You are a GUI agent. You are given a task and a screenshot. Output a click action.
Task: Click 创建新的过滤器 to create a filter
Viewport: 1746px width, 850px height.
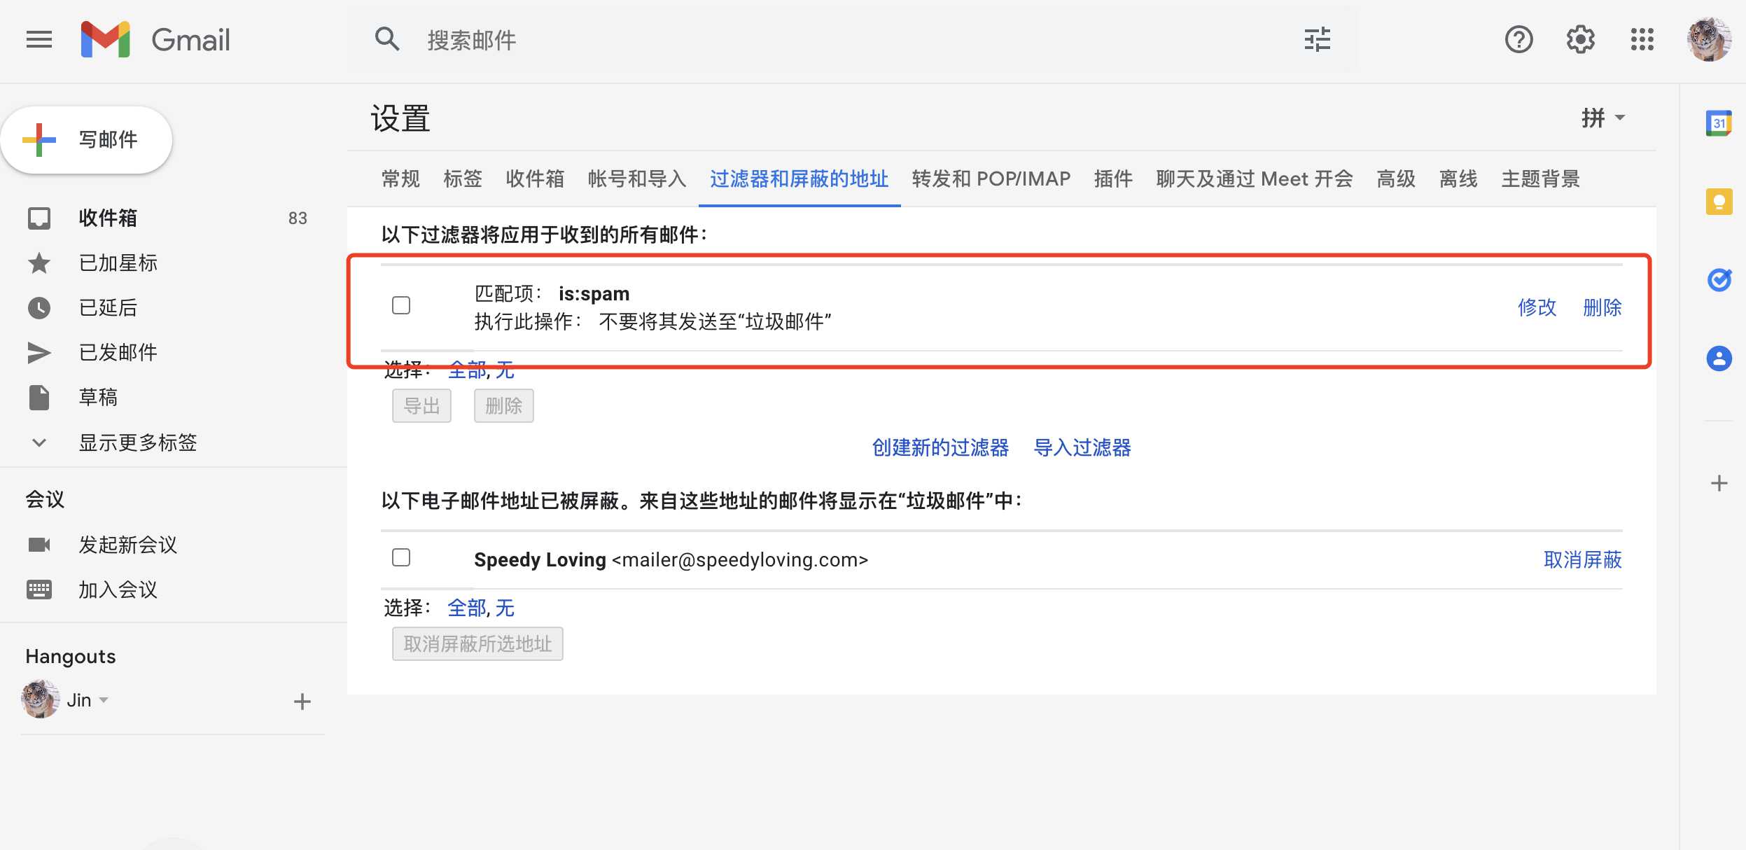(940, 448)
